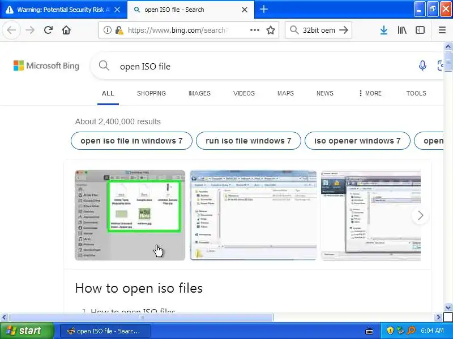Image resolution: width=453 pixels, height=339 pixels.
Task: Click the orange magnifier tray icon
Action: (411, 331)
